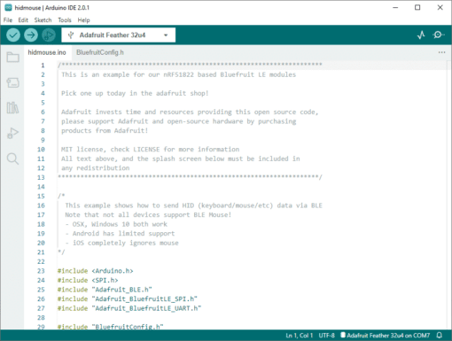Open the Search sidebar panel
Image resolution: width=452 pixels, height=341 pixels.
coord(12,159)
